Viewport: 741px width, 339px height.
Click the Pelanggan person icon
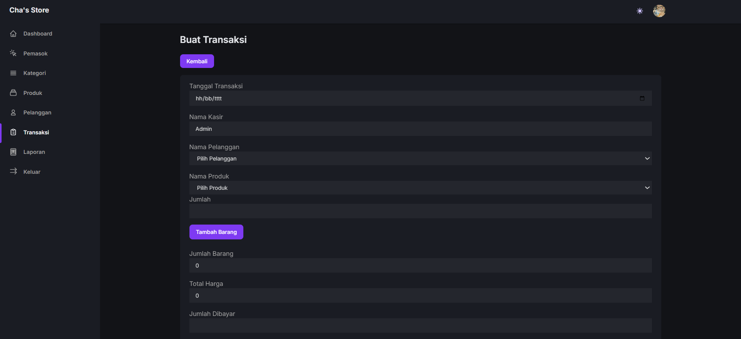tap(13, 112)
